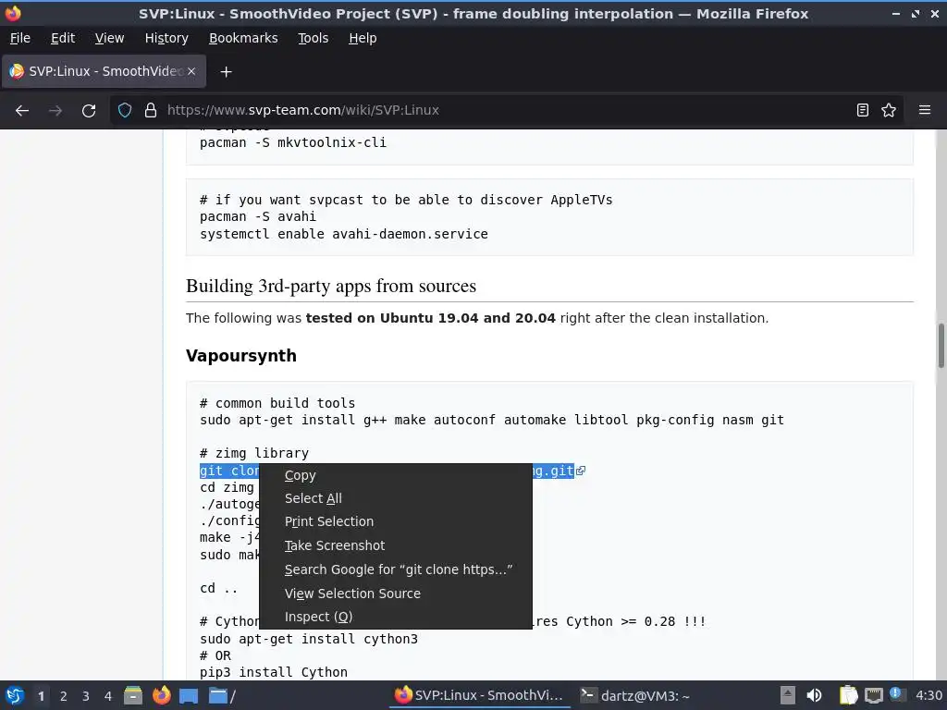This screenshot has height=710, width=947.
Task: Choose Inspect (Q) in context menu
Action: pos(396,617)
